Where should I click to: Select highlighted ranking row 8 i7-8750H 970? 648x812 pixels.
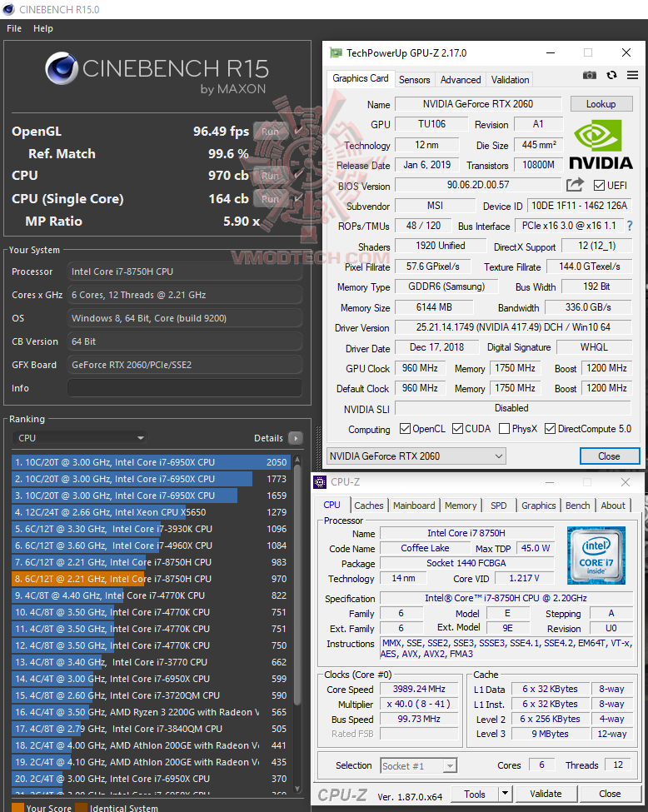click(x=150, y=579)
